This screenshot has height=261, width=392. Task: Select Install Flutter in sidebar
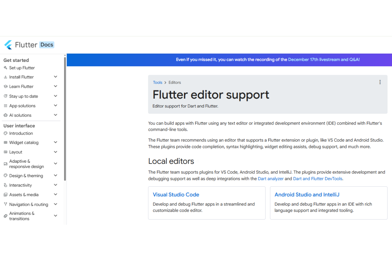coord(21,77)
